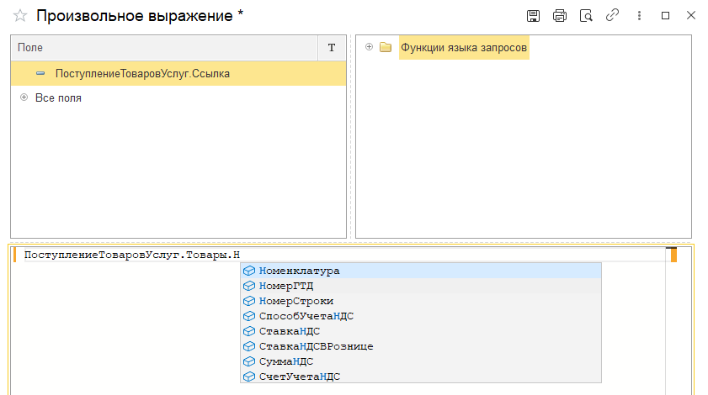Click the Поле column header

[164, 48]
